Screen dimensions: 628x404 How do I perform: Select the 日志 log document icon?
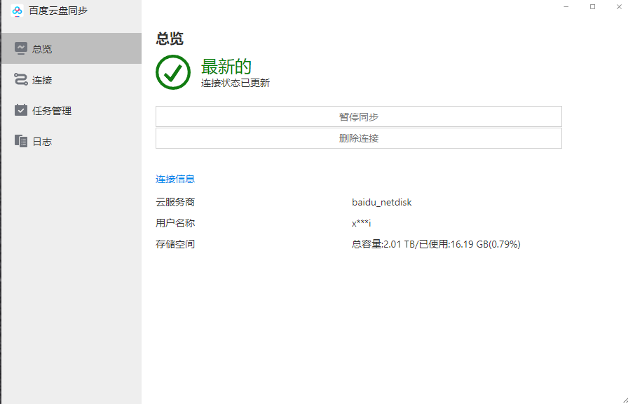pyautogui.click(x=21, y=141)
